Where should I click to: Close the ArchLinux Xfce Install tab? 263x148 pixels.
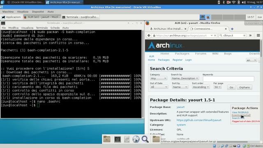coord(185,29)
